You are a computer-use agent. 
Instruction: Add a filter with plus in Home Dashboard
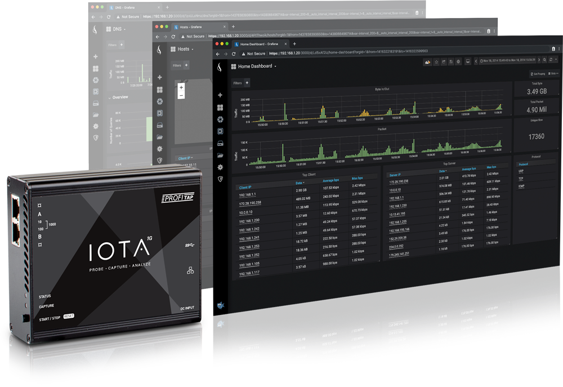click(247, 83)
